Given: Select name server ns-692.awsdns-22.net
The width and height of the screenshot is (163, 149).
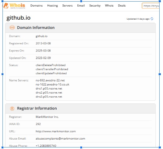Looking at the screenshot, I should coord(50,80).
